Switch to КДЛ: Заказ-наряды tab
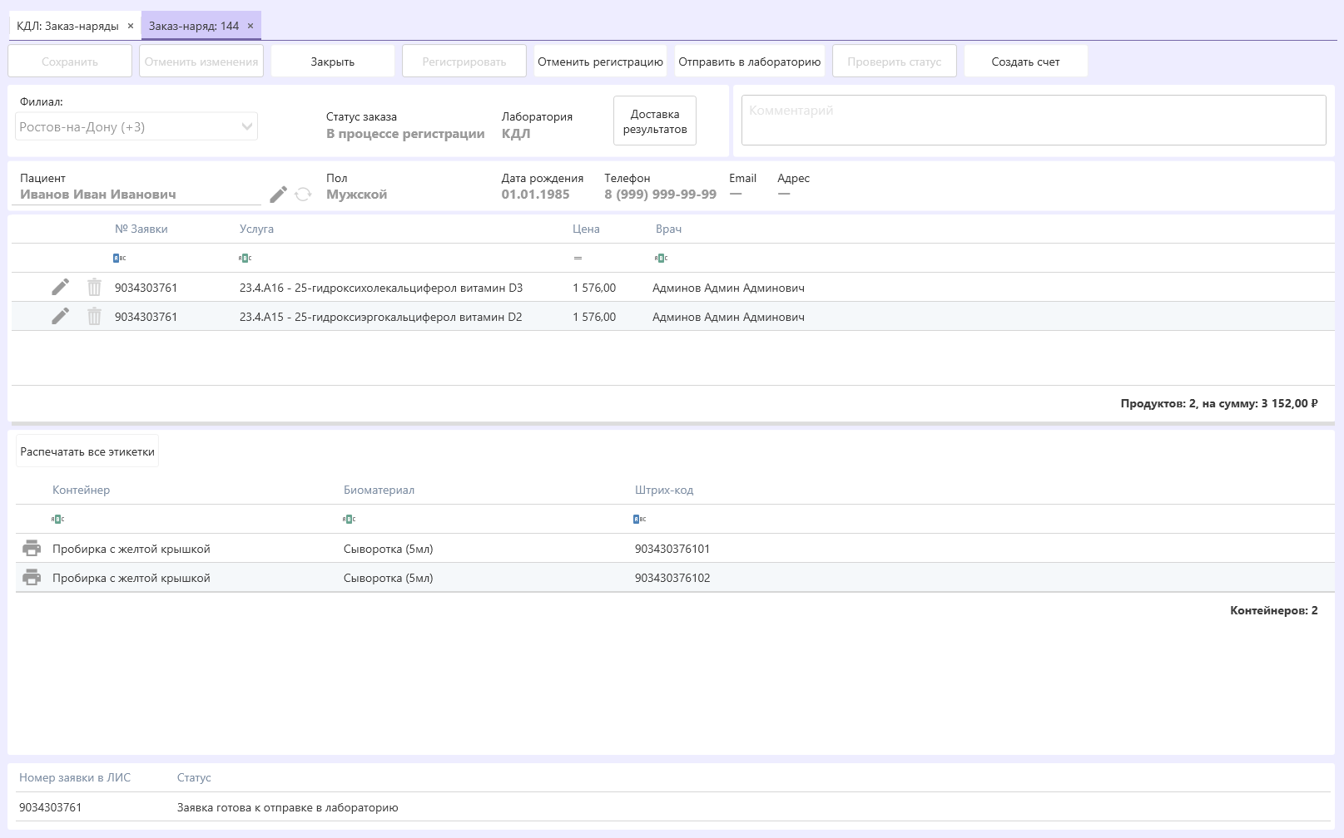The height and width of the screenshot is (838, 1344). (x=67, y=26)
